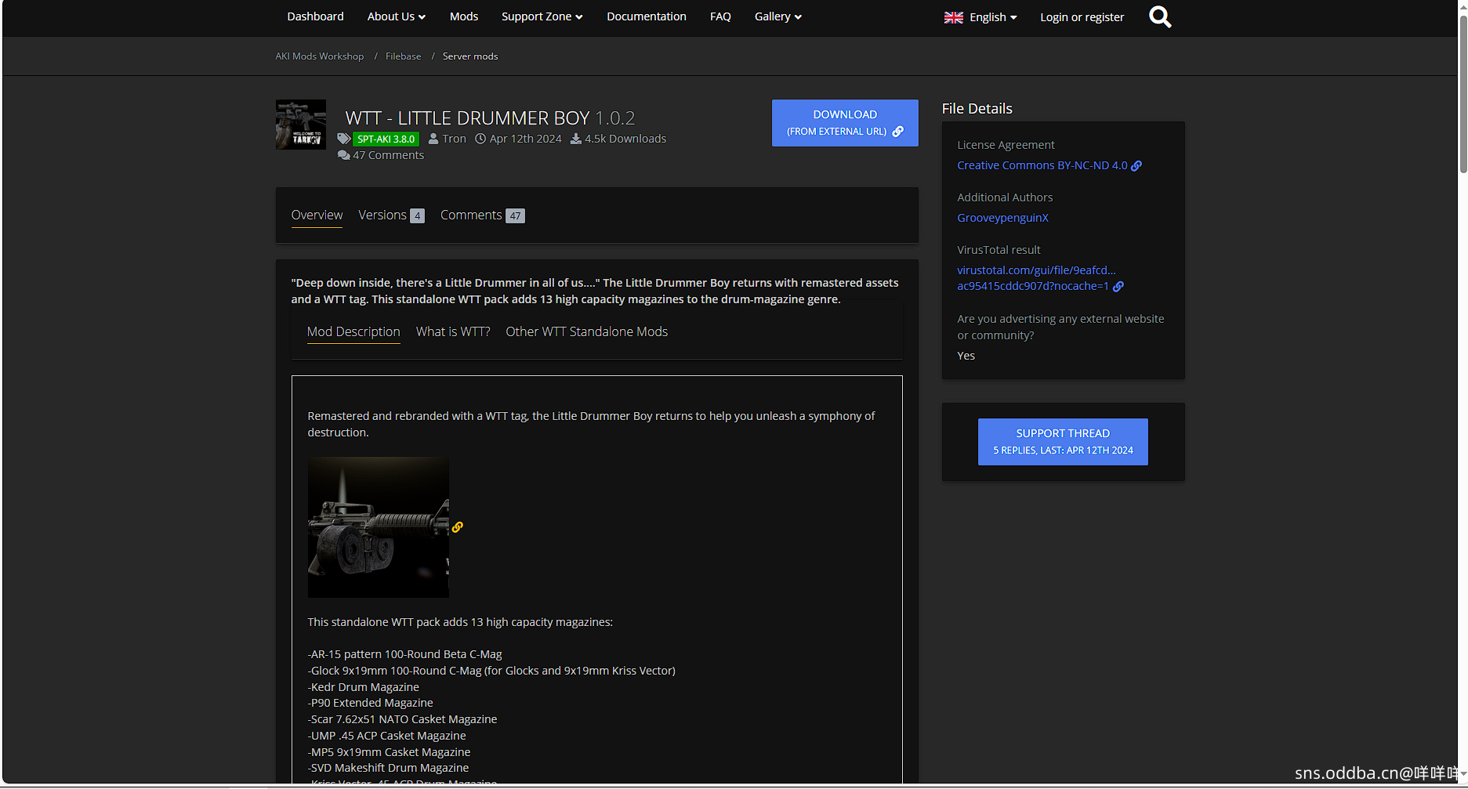Screen dimensions: 1468x789
Task: Expand the About Us dropdown menu
Action: 396,16
